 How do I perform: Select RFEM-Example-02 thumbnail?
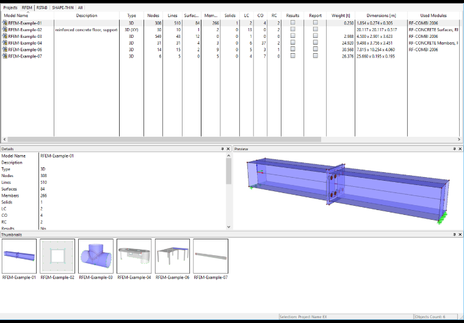tap(57, 256)
